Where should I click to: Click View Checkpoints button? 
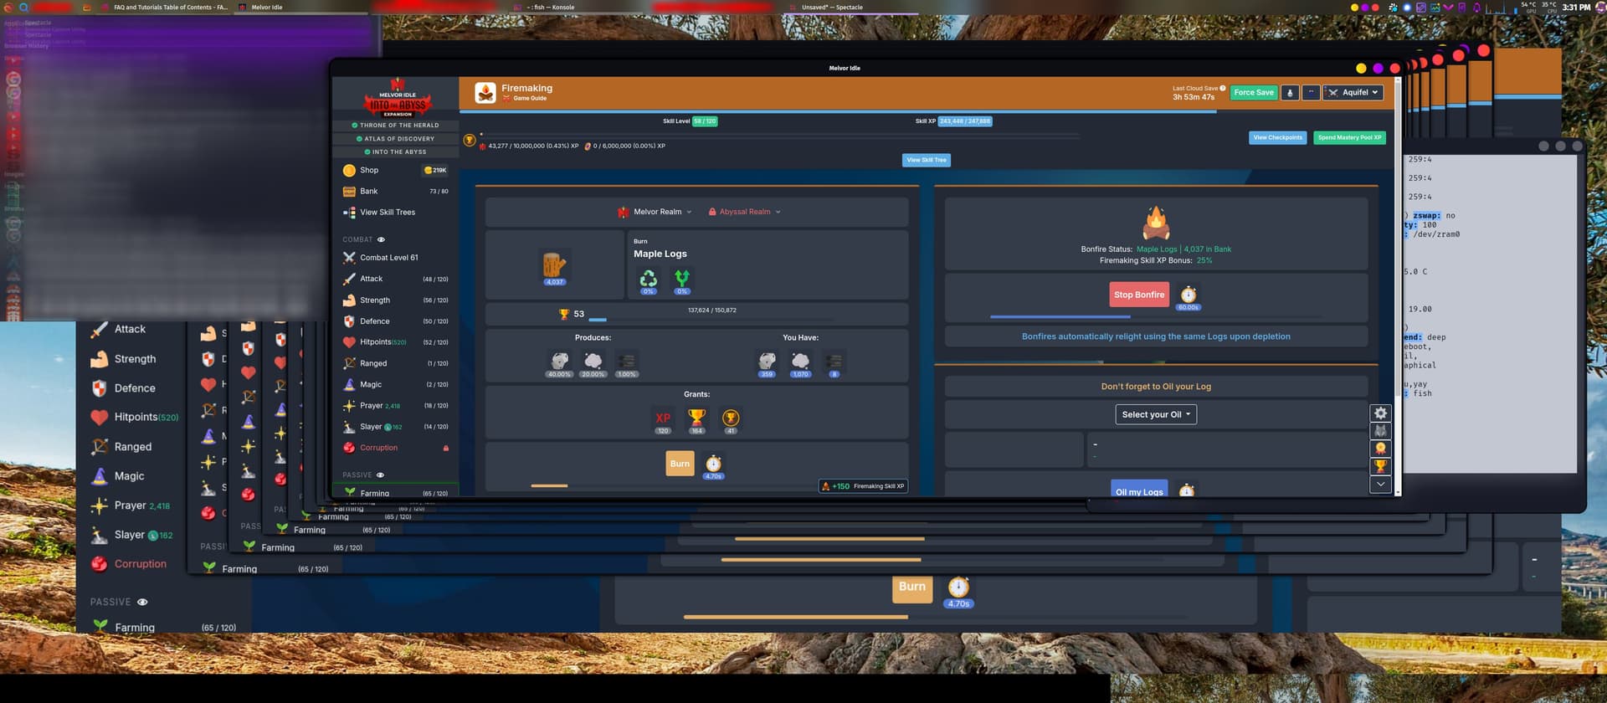coord(1277,137)
